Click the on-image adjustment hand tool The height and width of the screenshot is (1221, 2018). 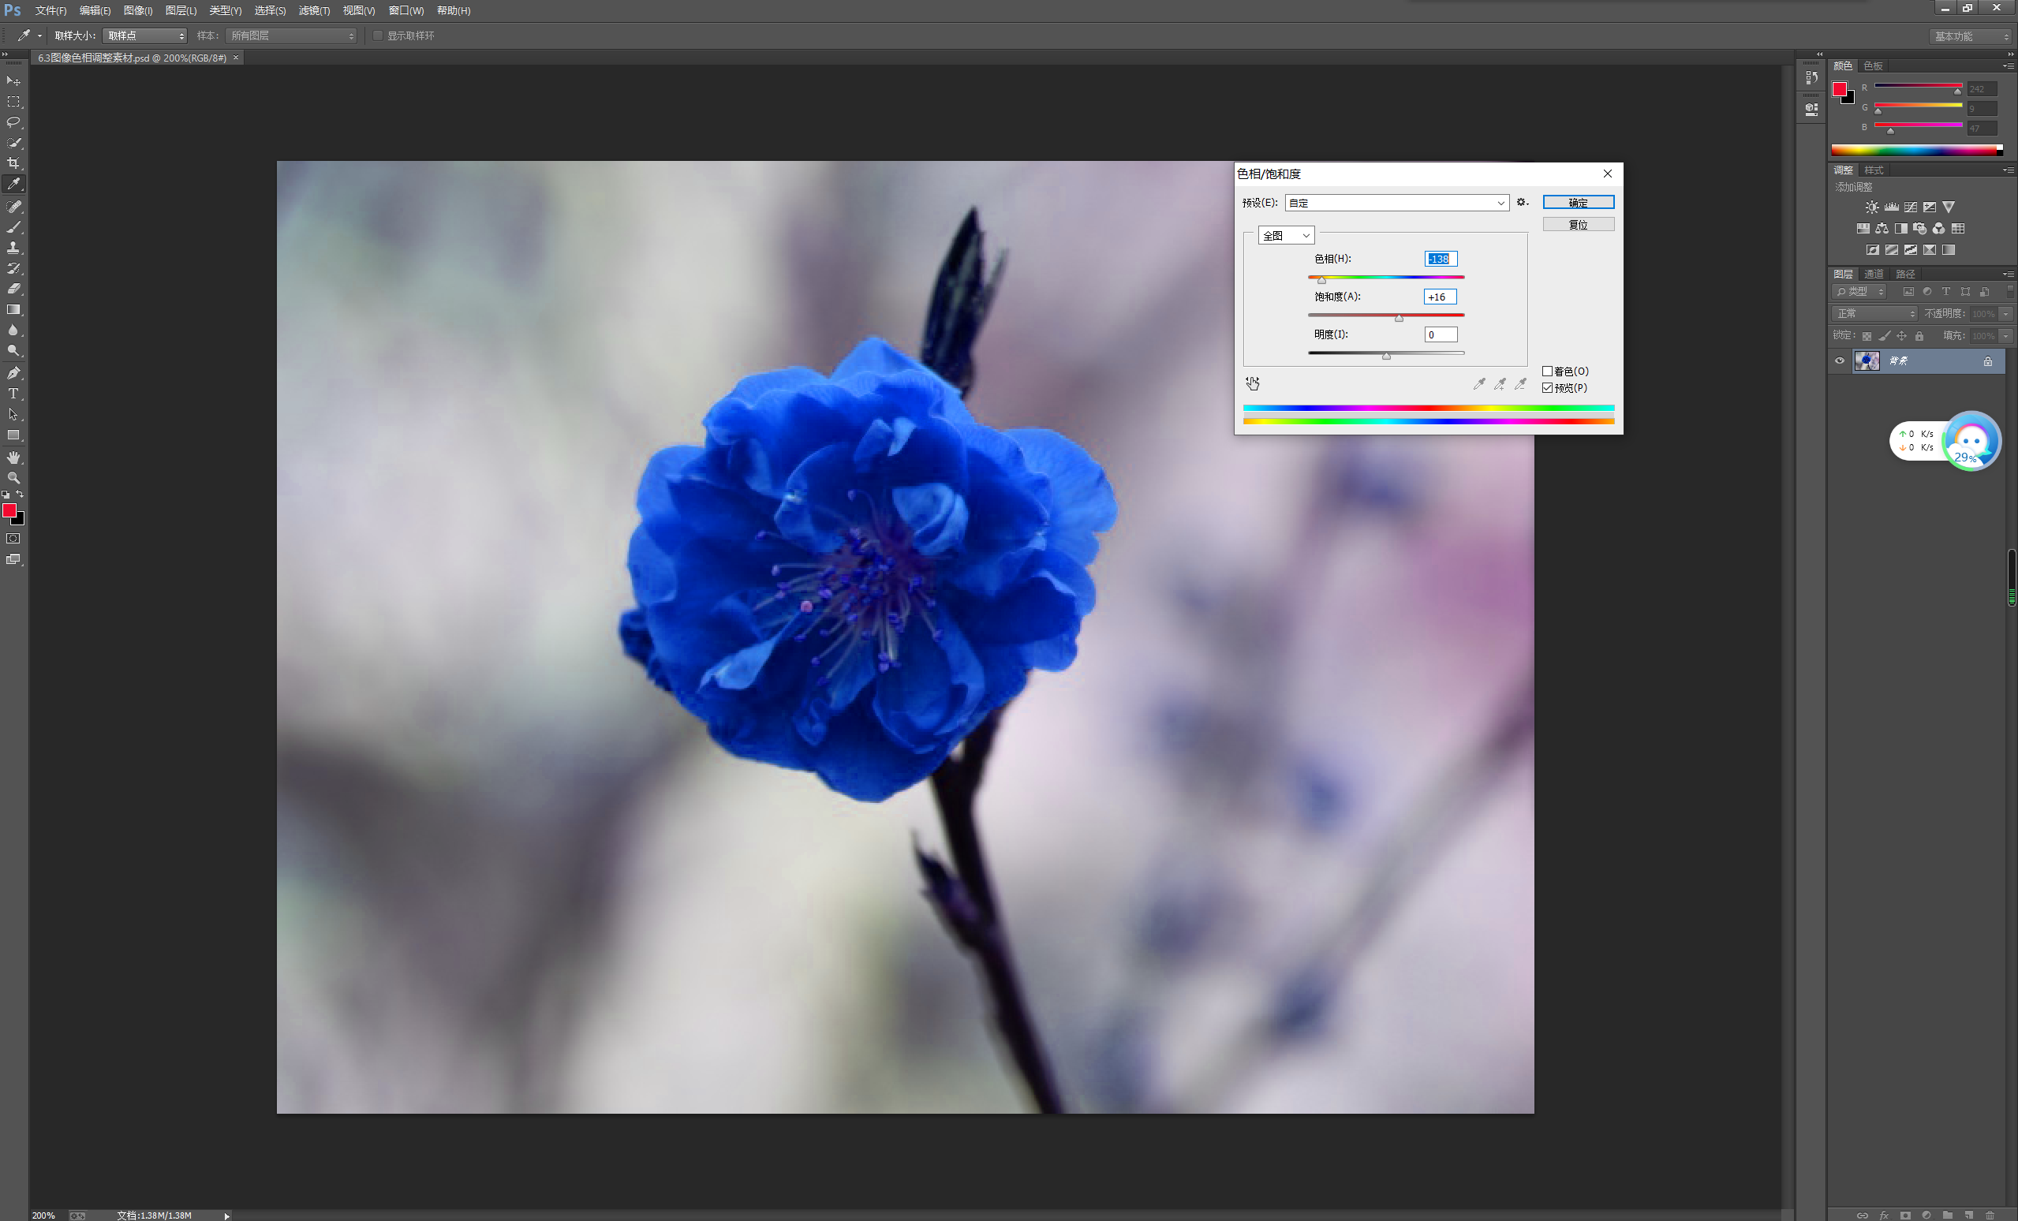[x=1253, y=383]
